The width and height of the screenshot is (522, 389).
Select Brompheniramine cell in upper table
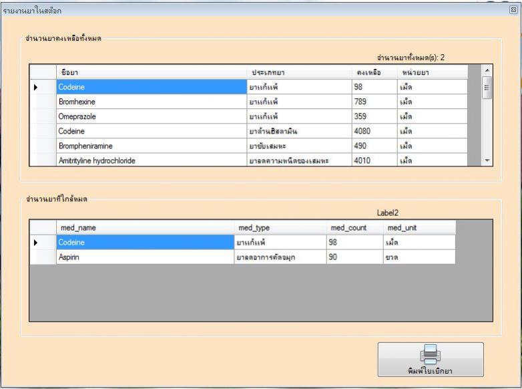[x=152, y=146]
